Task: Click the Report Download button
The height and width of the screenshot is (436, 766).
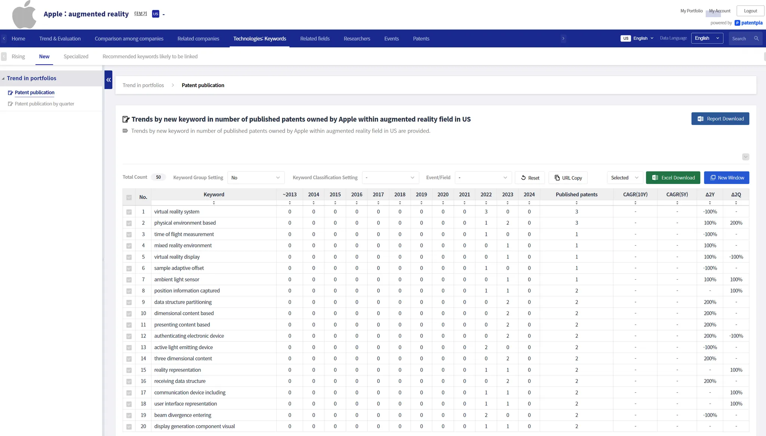Action: [x=720, y=119]
